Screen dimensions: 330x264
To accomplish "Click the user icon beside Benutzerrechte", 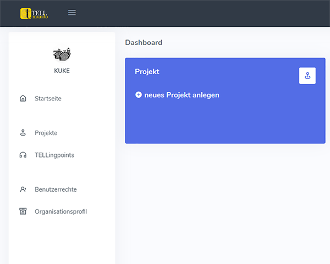I will tap(23, 189).
